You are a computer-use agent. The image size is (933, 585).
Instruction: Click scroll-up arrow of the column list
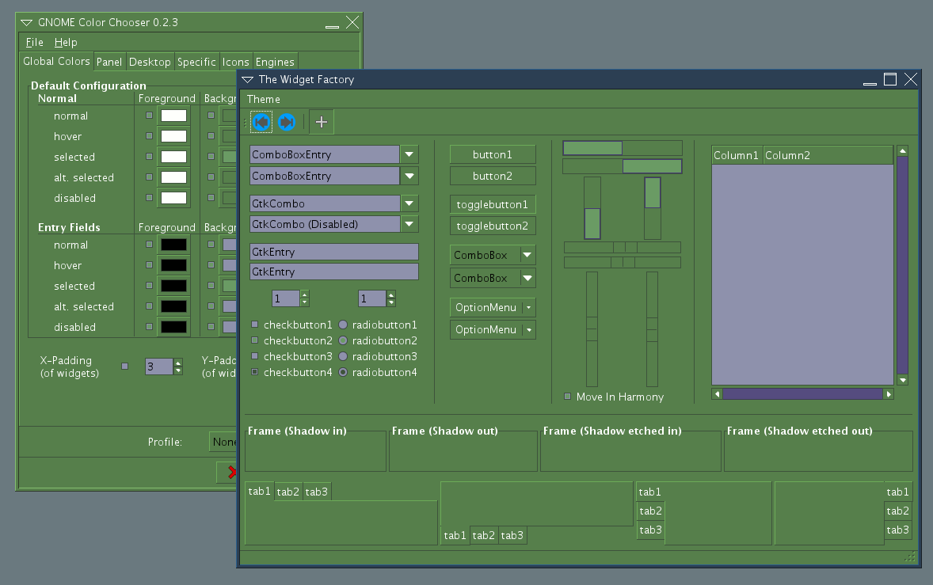coord(903,151)
